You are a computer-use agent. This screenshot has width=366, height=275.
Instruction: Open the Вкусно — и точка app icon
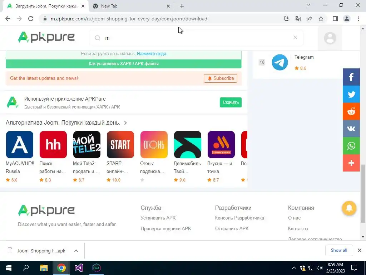(221, 145)
